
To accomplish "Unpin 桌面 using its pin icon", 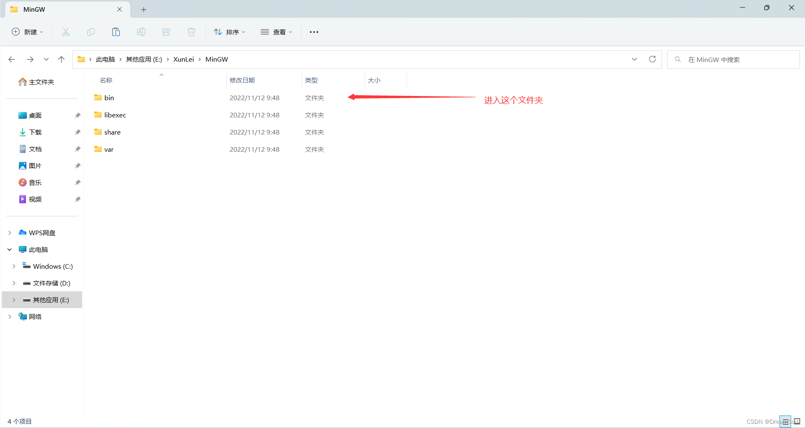I will click(x=78, y=115).
